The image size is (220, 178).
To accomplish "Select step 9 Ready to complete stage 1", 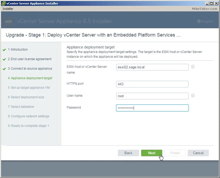I will click(28, 126).
